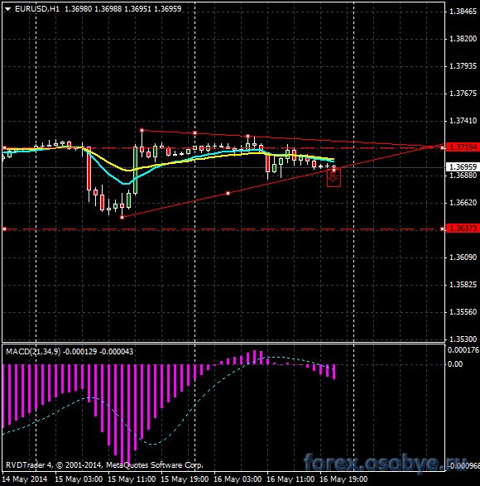Select the lower trendline's starting anchor at the low
This screenshot has height=486, width=480.
click(122, 217)
